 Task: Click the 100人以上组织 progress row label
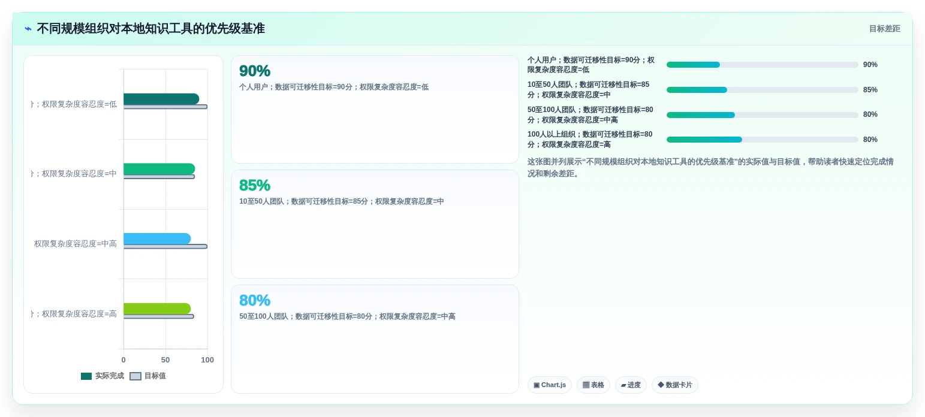click(590, 140)
